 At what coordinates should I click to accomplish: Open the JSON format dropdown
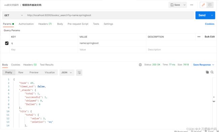[67, 73]
